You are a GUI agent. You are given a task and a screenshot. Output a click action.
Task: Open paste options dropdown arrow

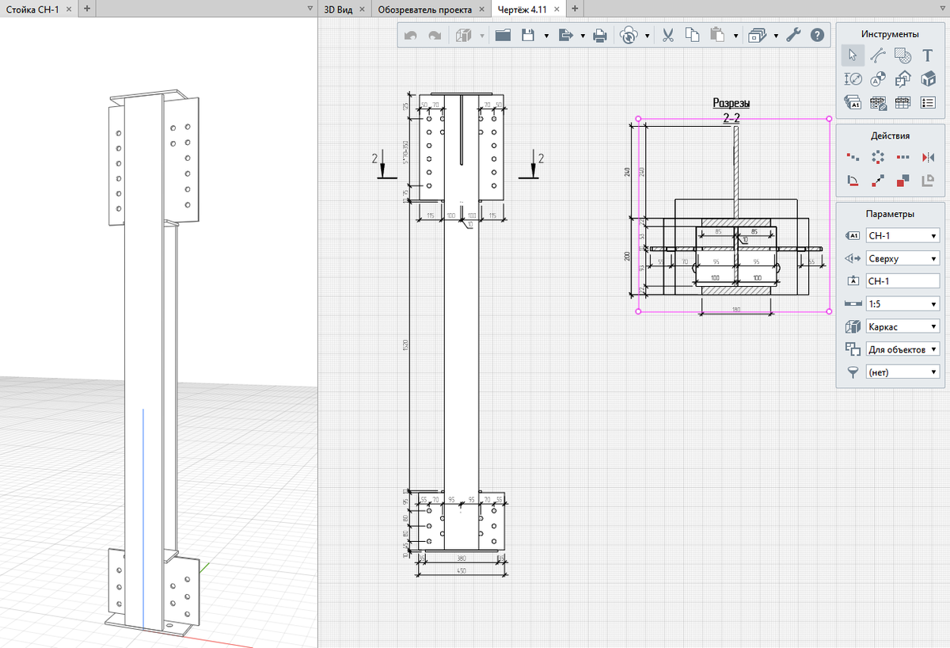(x=736, y=36)
